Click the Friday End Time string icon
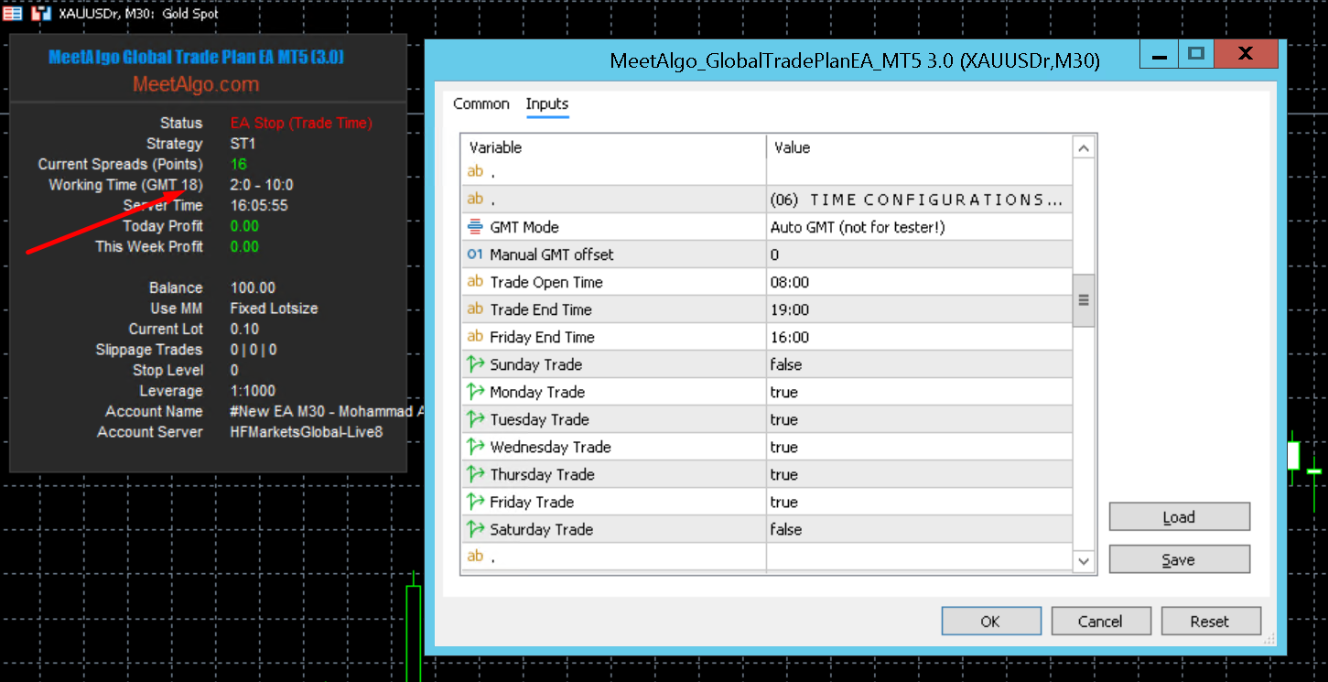Screen dimensions: 1328x682 pyautogui.click(x=475, y=337)
